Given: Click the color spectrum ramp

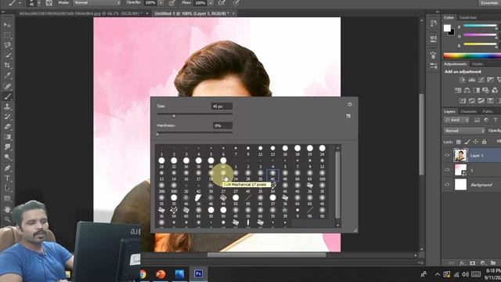Looking at the screenshot, I should 472,56.
